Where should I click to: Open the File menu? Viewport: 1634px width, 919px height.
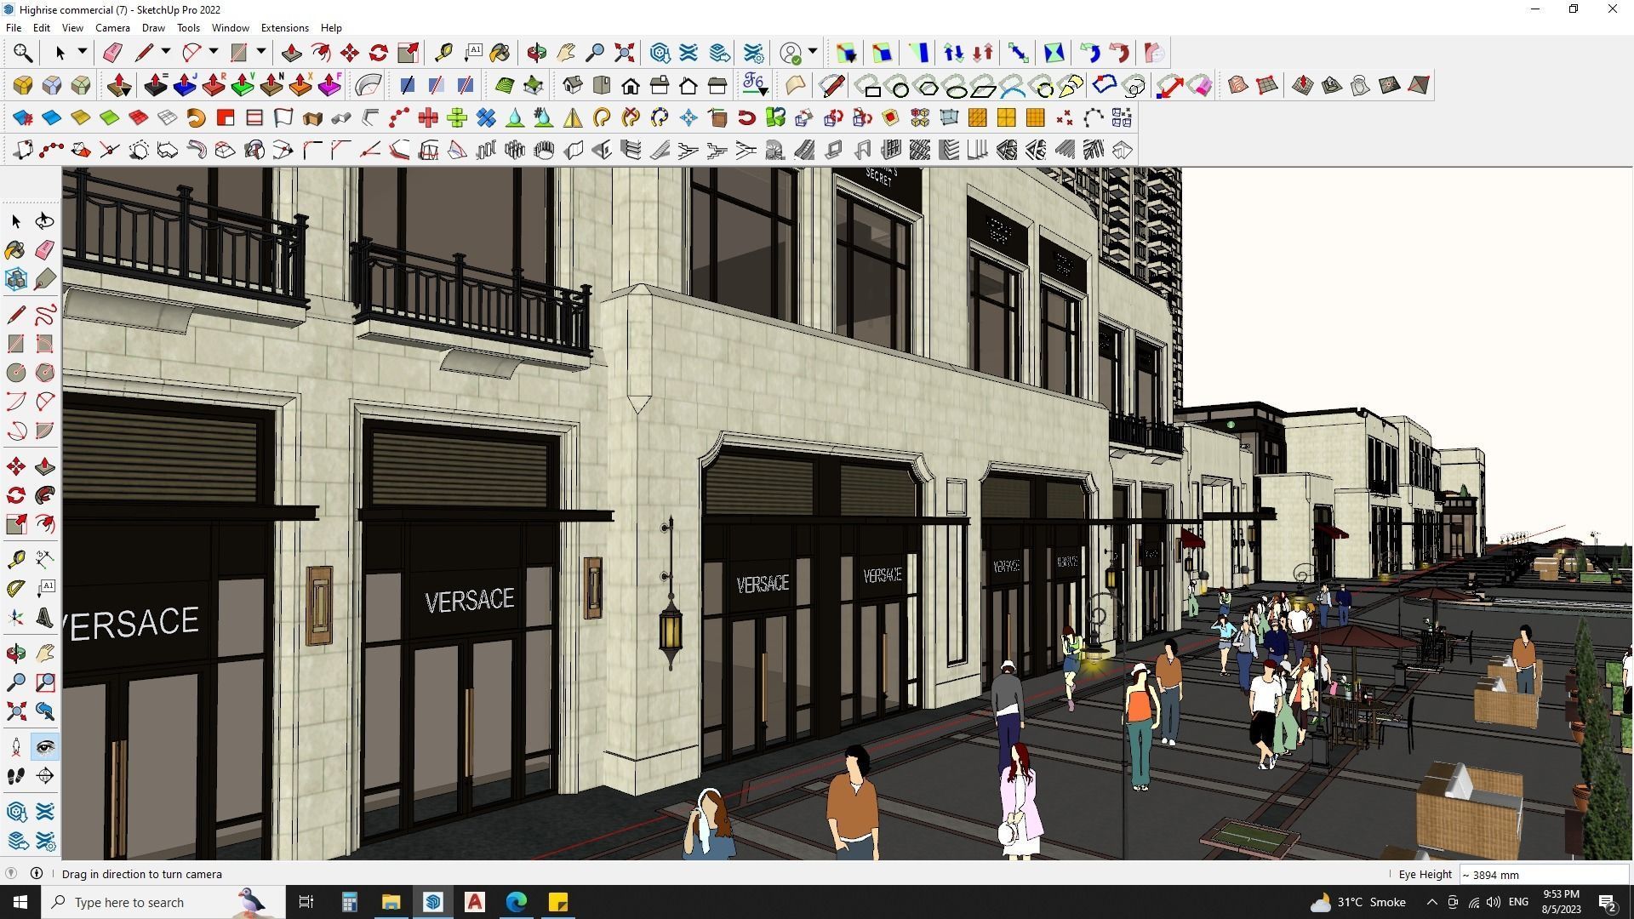pyautogui.click(x=14, y=28)
